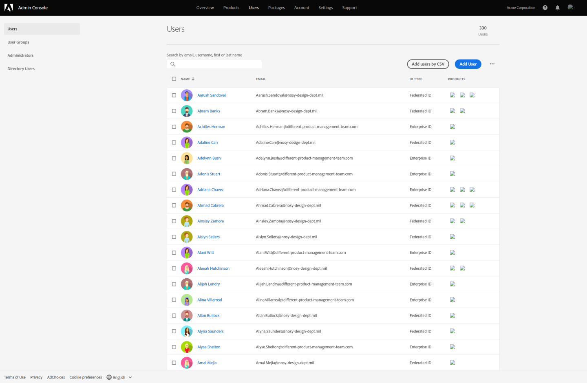Open the Acme Corporation organization switcher

521,8
